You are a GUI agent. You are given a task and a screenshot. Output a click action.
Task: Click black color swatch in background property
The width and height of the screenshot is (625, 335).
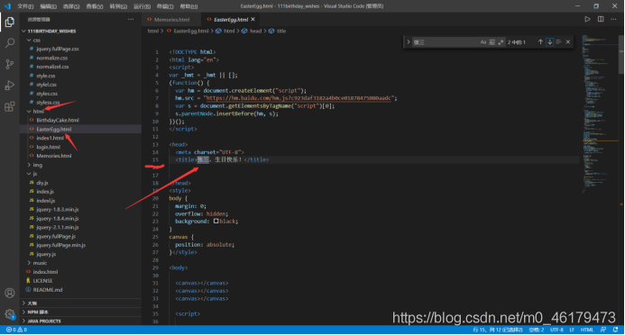(216, 222)
